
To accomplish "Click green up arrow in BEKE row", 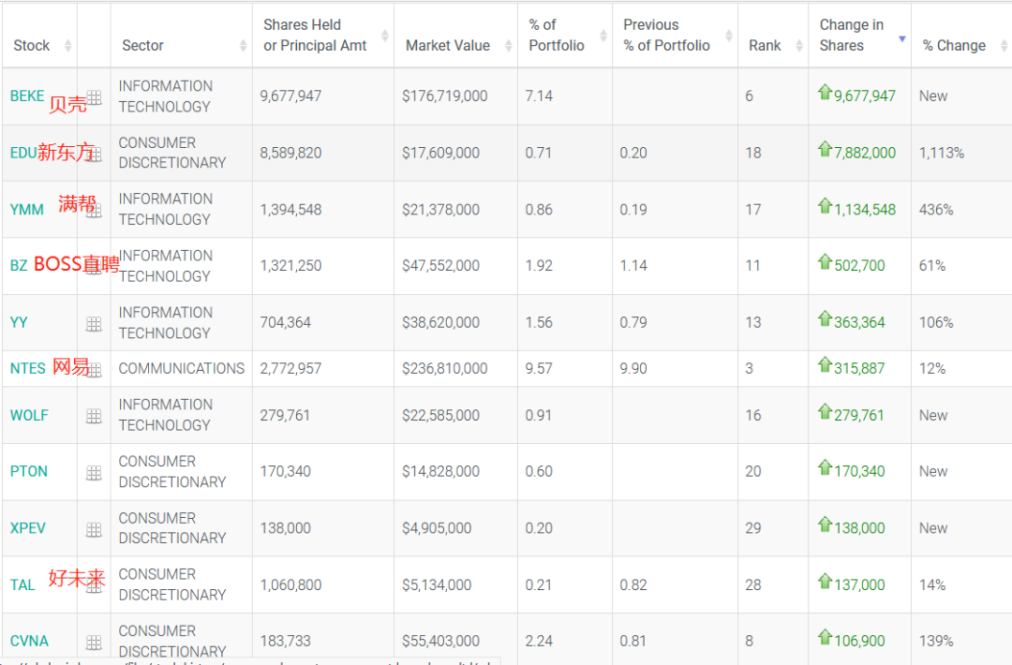I will pyautogui.click(x=825, y=92).
